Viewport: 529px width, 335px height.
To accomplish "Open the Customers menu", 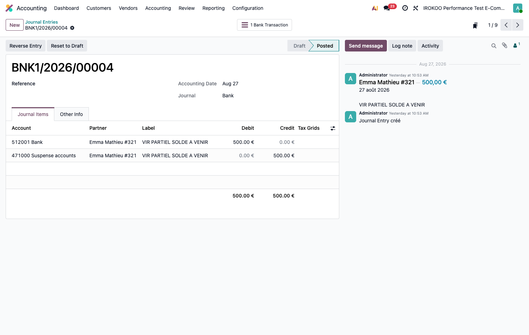I will click(x=99, y=8).
